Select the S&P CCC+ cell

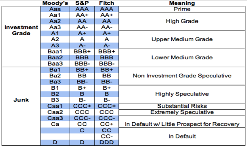coord(82,106)
